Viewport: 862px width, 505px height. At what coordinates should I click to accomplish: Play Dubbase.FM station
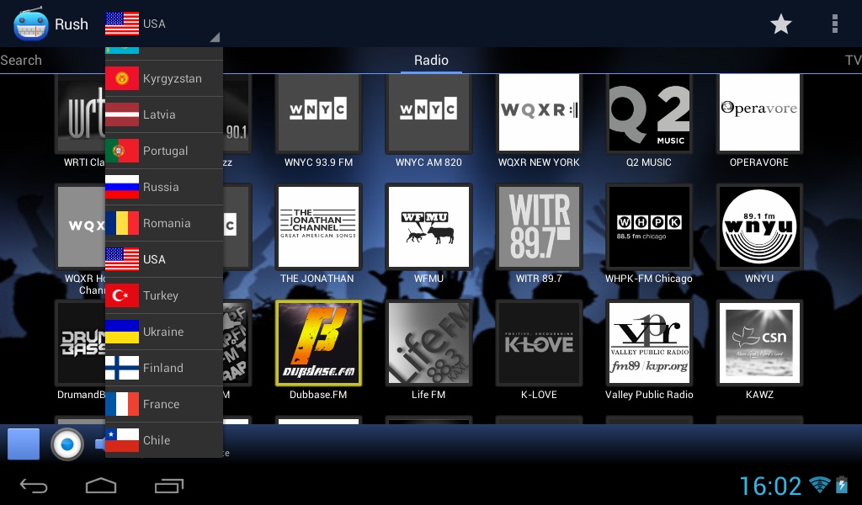point(318,349)
